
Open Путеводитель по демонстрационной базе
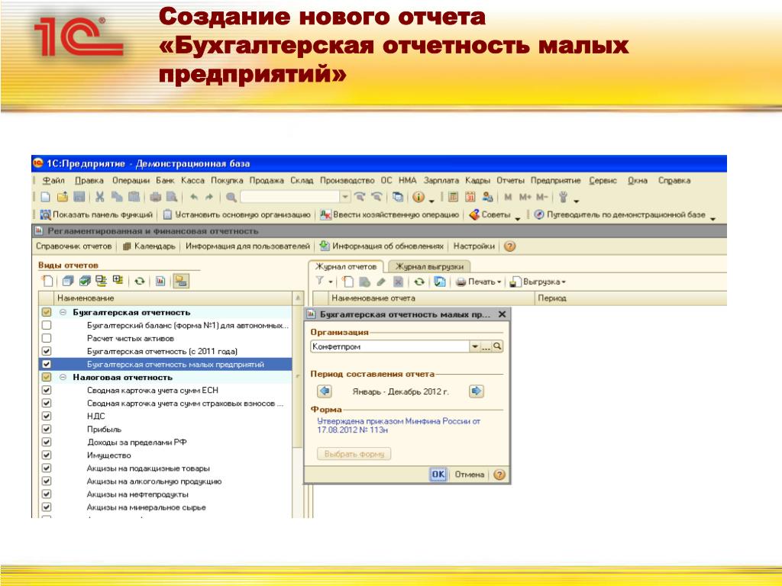point(620,214)
